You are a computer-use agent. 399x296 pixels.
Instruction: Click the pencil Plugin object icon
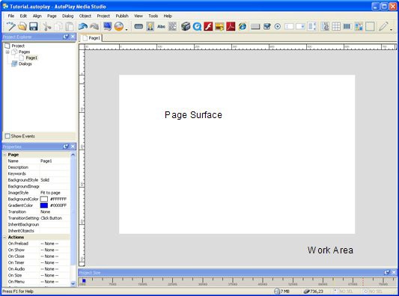point(383,26)
